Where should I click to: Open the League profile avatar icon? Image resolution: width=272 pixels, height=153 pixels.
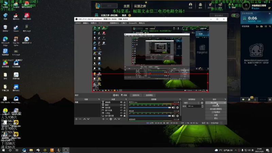(x=246, y=5)
